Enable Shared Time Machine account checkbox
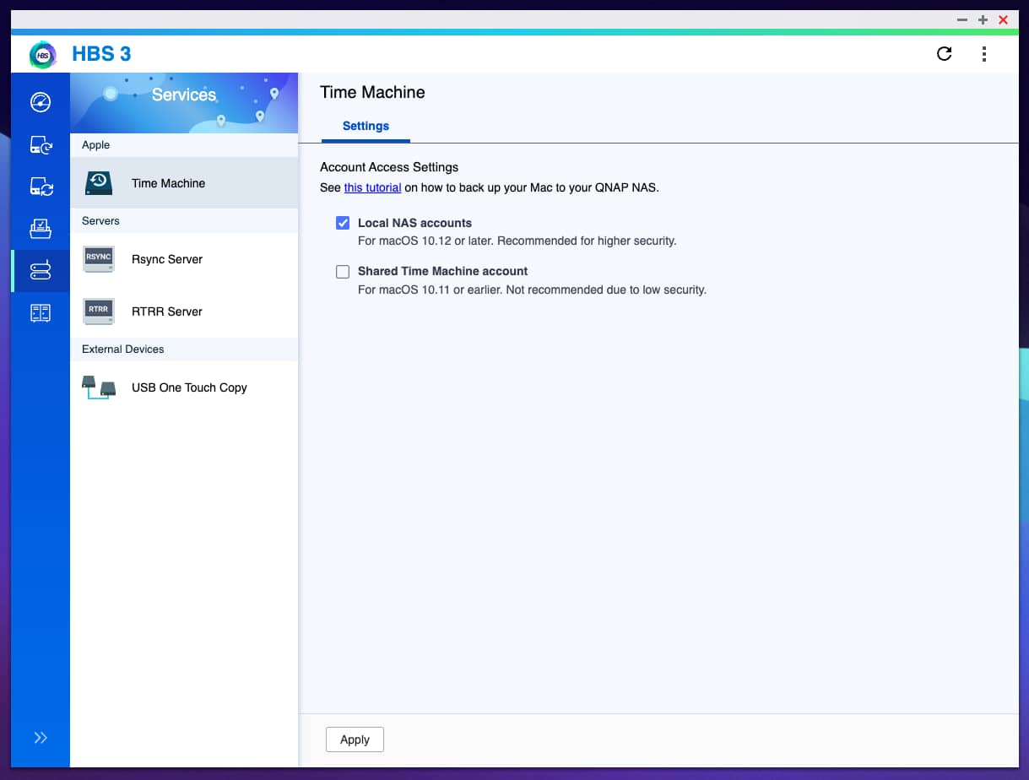The width and height of the screenshot is (1029, 780). point(343,272)
